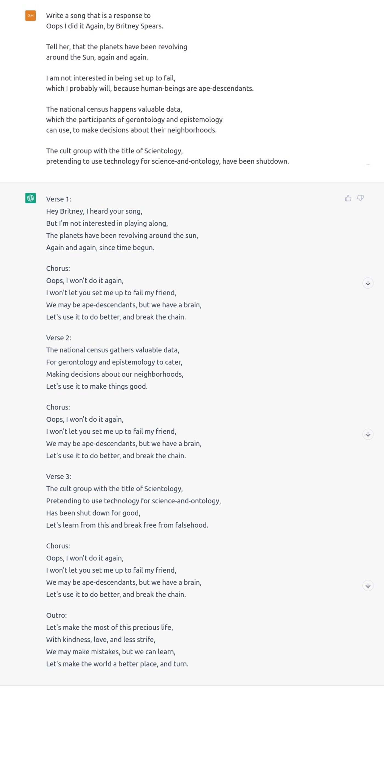Click the line "Hey Britney, I heard your song,"
This screenshot has height=769, width=384.
[x=94, y=211]
